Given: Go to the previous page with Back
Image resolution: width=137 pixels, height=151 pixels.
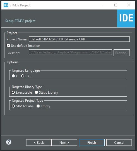Looking at the screenshot, I should coord(39,143).
